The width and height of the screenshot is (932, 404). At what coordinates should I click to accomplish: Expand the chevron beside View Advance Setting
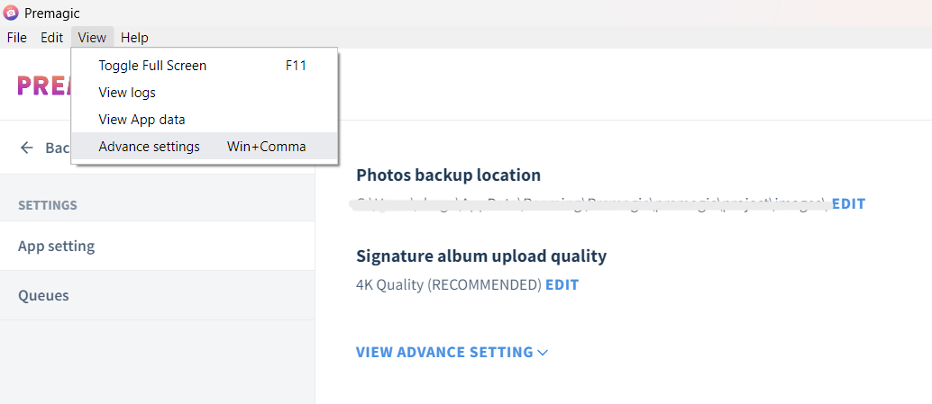[x=543, y=353]
